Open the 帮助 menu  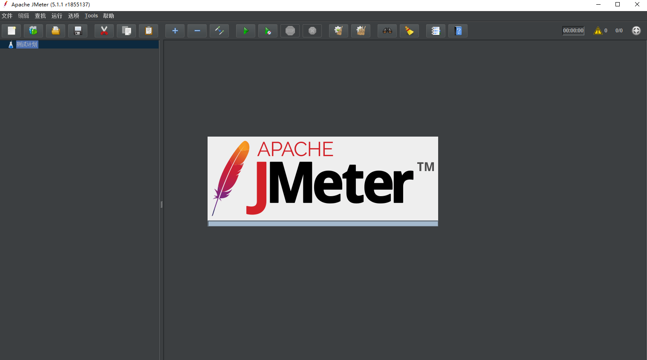[x=109, y=16]
